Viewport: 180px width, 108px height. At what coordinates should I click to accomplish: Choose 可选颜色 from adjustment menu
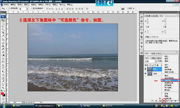tap(170, 80)
